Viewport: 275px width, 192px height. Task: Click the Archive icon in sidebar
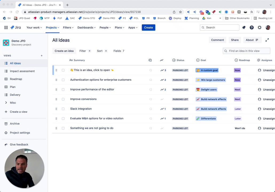[x=6, y=124]
